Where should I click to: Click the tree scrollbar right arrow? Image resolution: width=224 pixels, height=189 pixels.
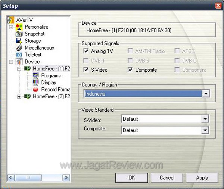[x=66, y=178]
